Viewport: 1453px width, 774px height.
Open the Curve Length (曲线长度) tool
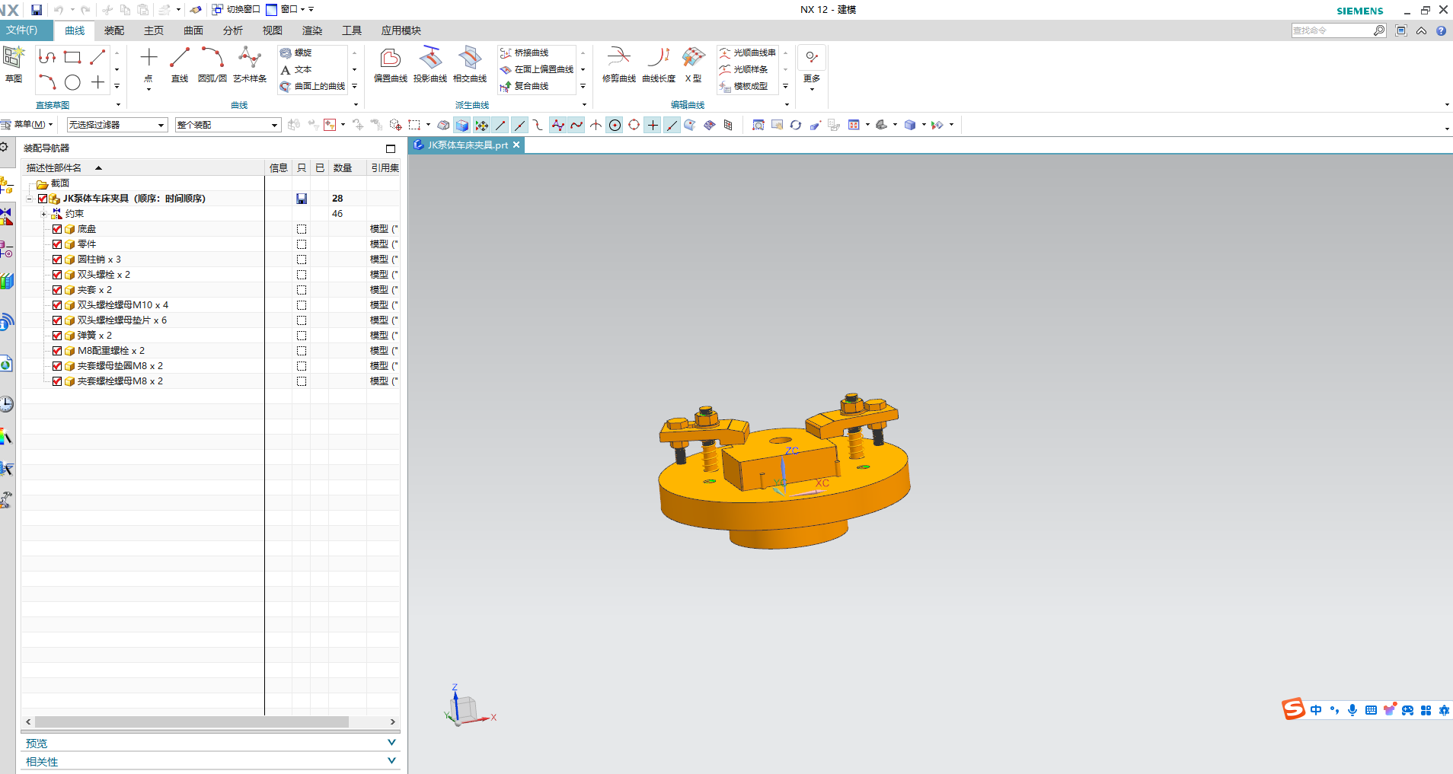(x=659, y=64)
